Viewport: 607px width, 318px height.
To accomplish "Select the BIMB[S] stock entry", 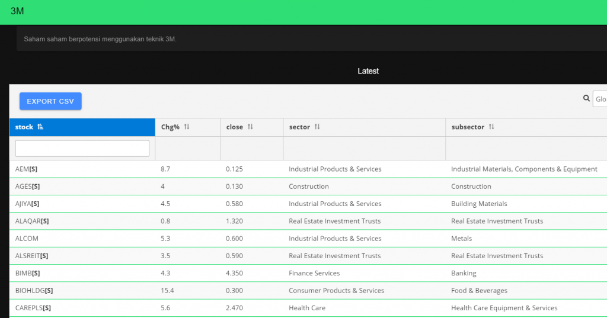I will [x=28, y=273].
